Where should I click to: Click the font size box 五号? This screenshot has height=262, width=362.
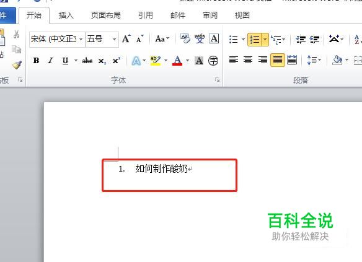[98, 39]
